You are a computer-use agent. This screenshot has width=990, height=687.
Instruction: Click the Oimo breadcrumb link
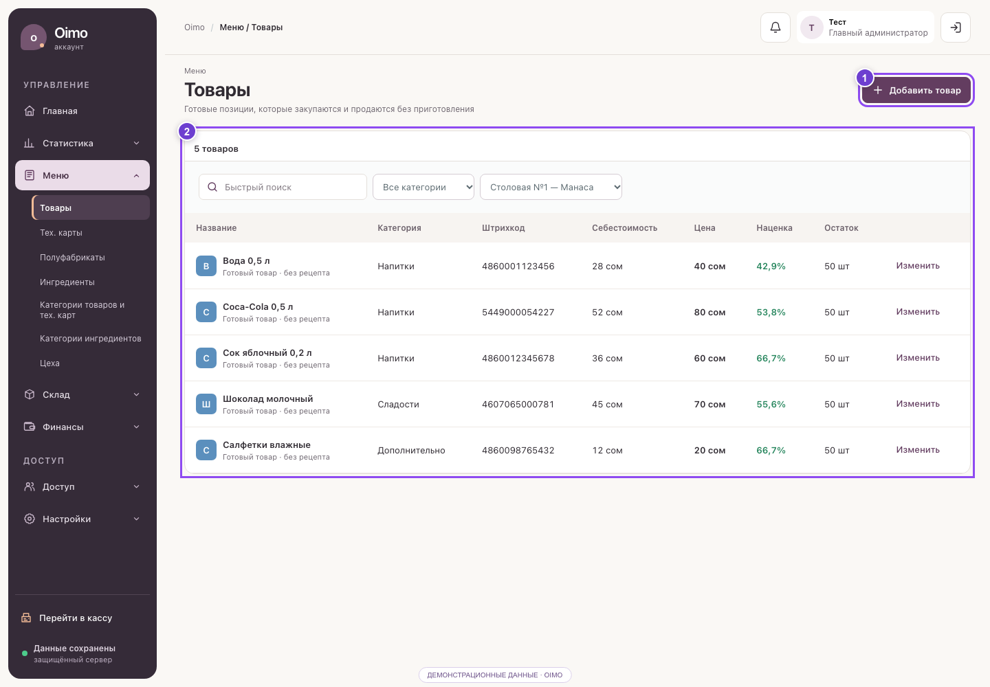(195, 27)
